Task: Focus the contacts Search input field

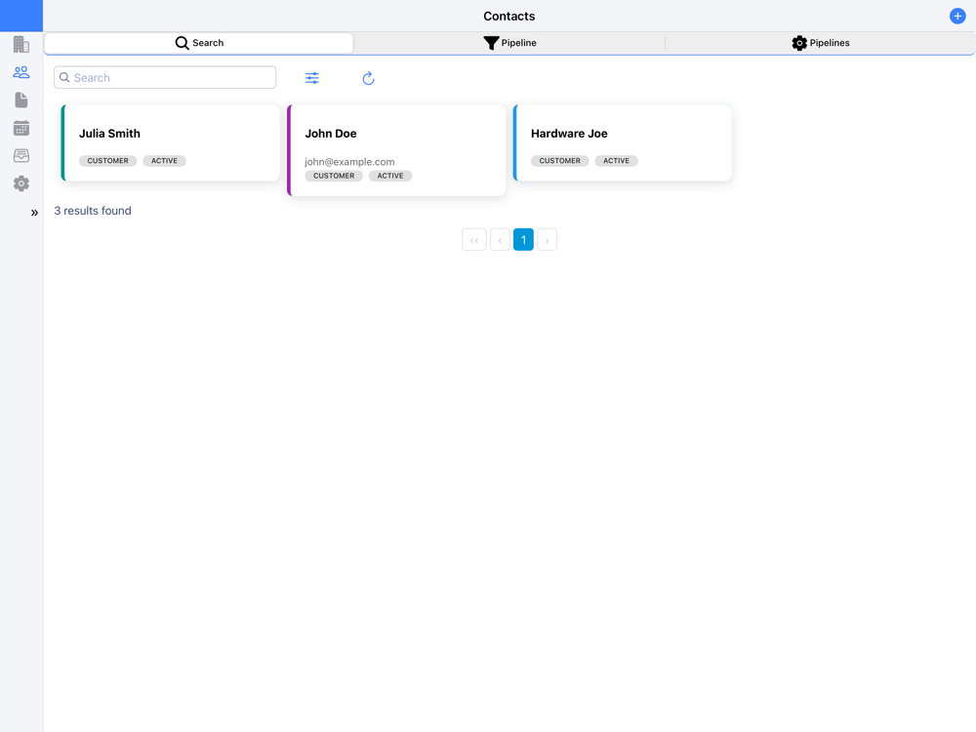Action: pyautogui.click(x=165, y=78)
